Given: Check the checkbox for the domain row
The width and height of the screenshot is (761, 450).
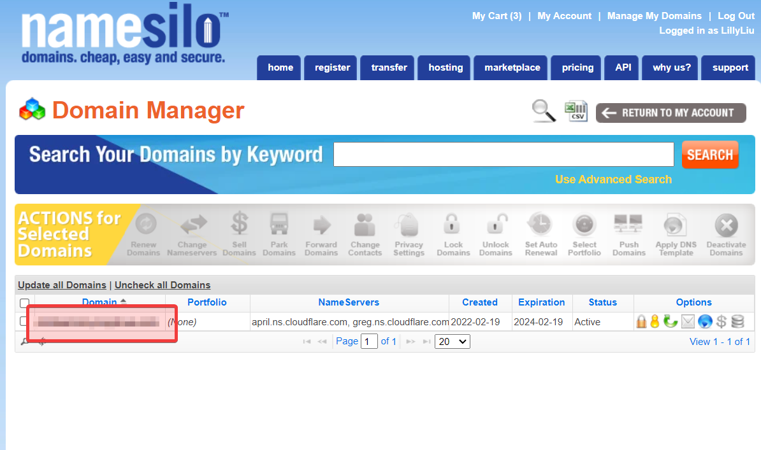Looking at the screenshot, I should pyautogui.click(x=25, y=321).
